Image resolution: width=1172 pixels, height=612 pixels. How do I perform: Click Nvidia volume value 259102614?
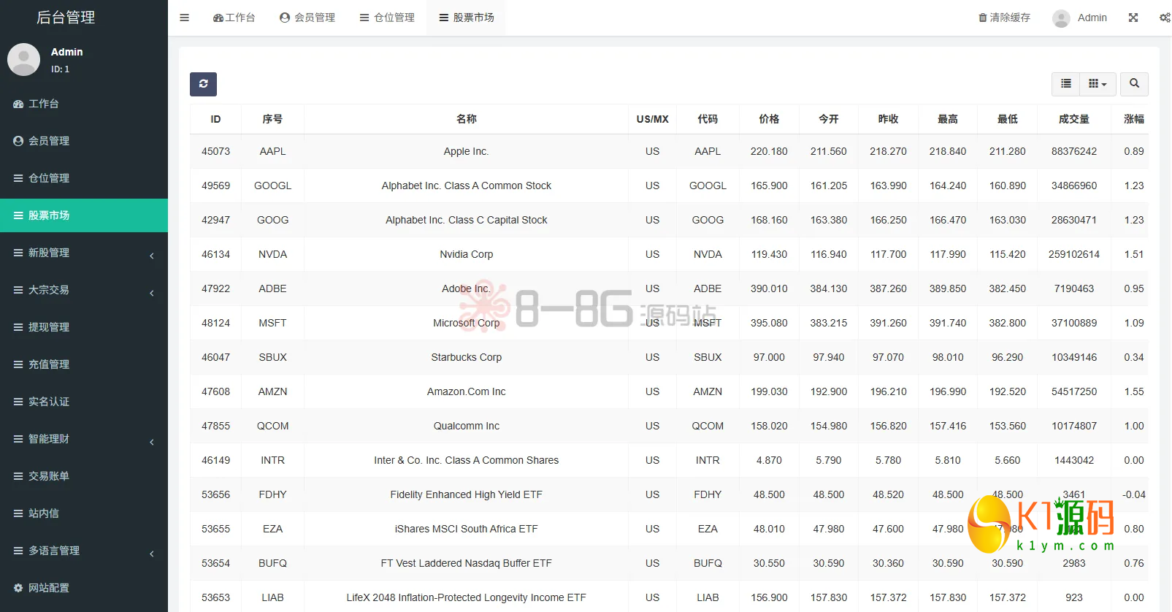pos(1074,254)
